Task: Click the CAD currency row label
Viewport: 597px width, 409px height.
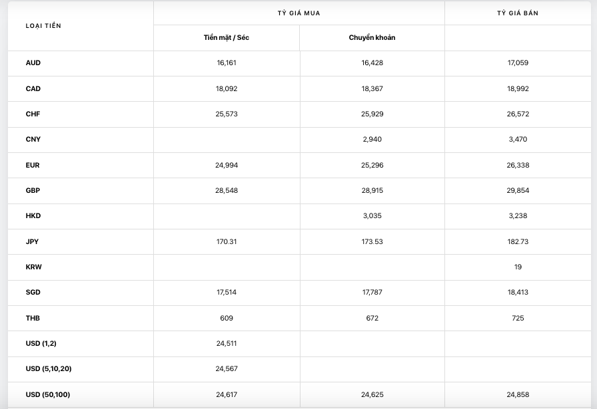Action: 33,88
